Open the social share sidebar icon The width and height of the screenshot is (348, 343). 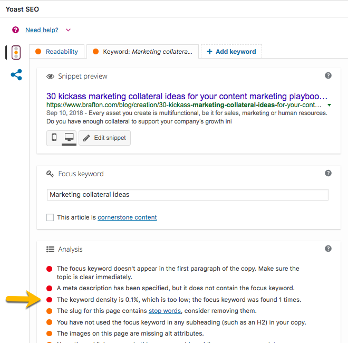tap(16, 75)
